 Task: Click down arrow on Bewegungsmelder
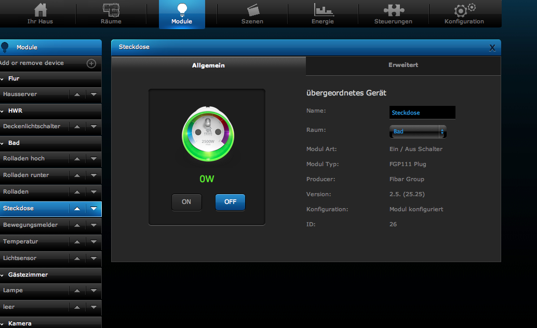point(93,225)
